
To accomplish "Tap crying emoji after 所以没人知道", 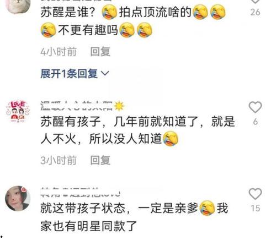I will point(171,139).
